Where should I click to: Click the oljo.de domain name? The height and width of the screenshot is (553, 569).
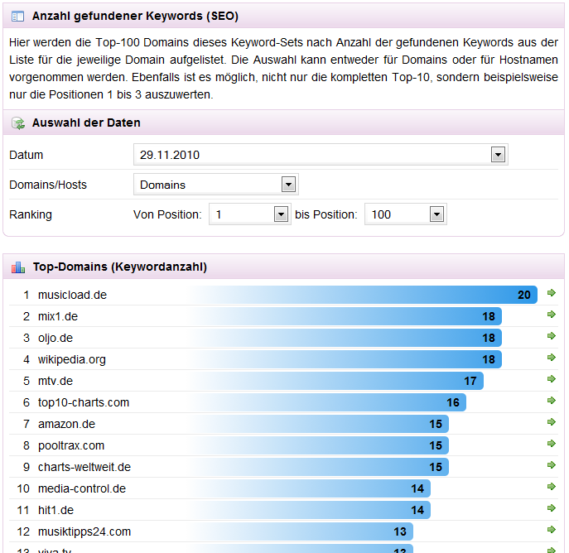coord(55,338)
